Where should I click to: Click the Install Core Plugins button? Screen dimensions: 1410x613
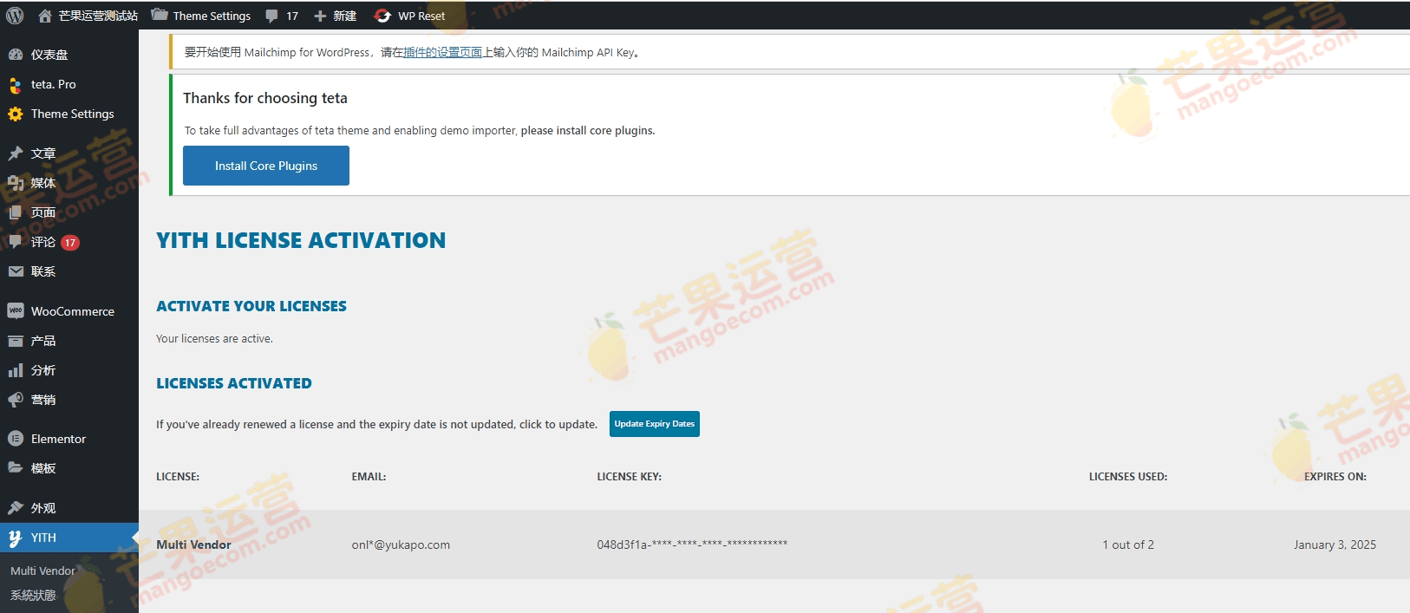click(x=266, y=166)
